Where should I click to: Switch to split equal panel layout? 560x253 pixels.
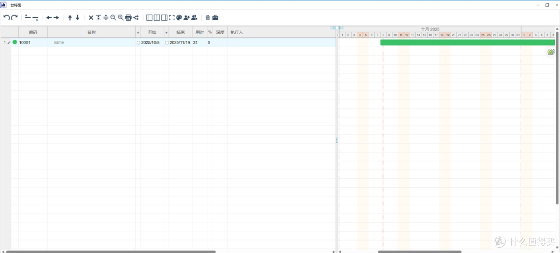pos(157,18)
